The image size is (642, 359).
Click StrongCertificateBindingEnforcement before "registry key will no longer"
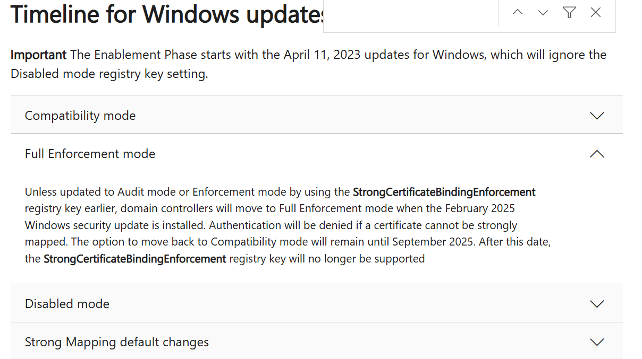135,259
